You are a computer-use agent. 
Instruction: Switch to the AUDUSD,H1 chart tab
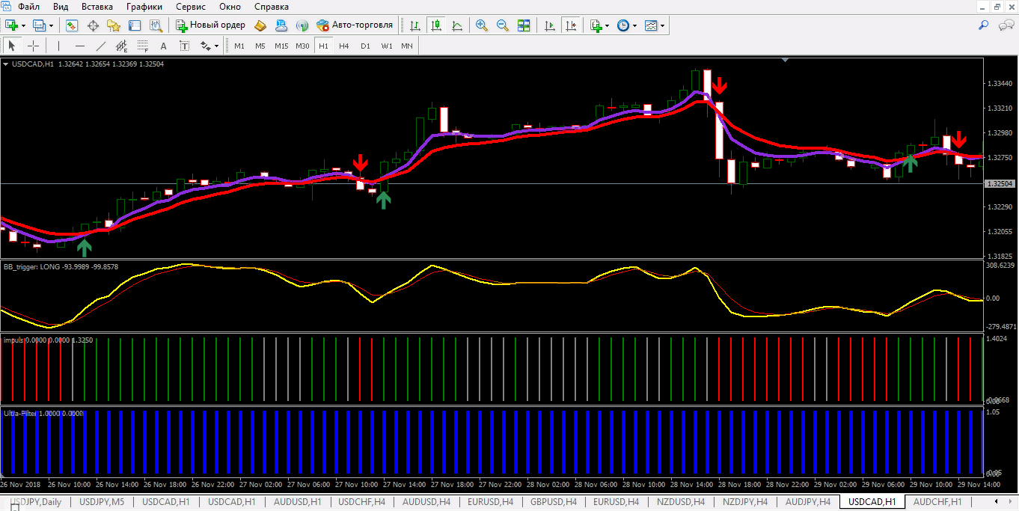(x=297, y=501)
